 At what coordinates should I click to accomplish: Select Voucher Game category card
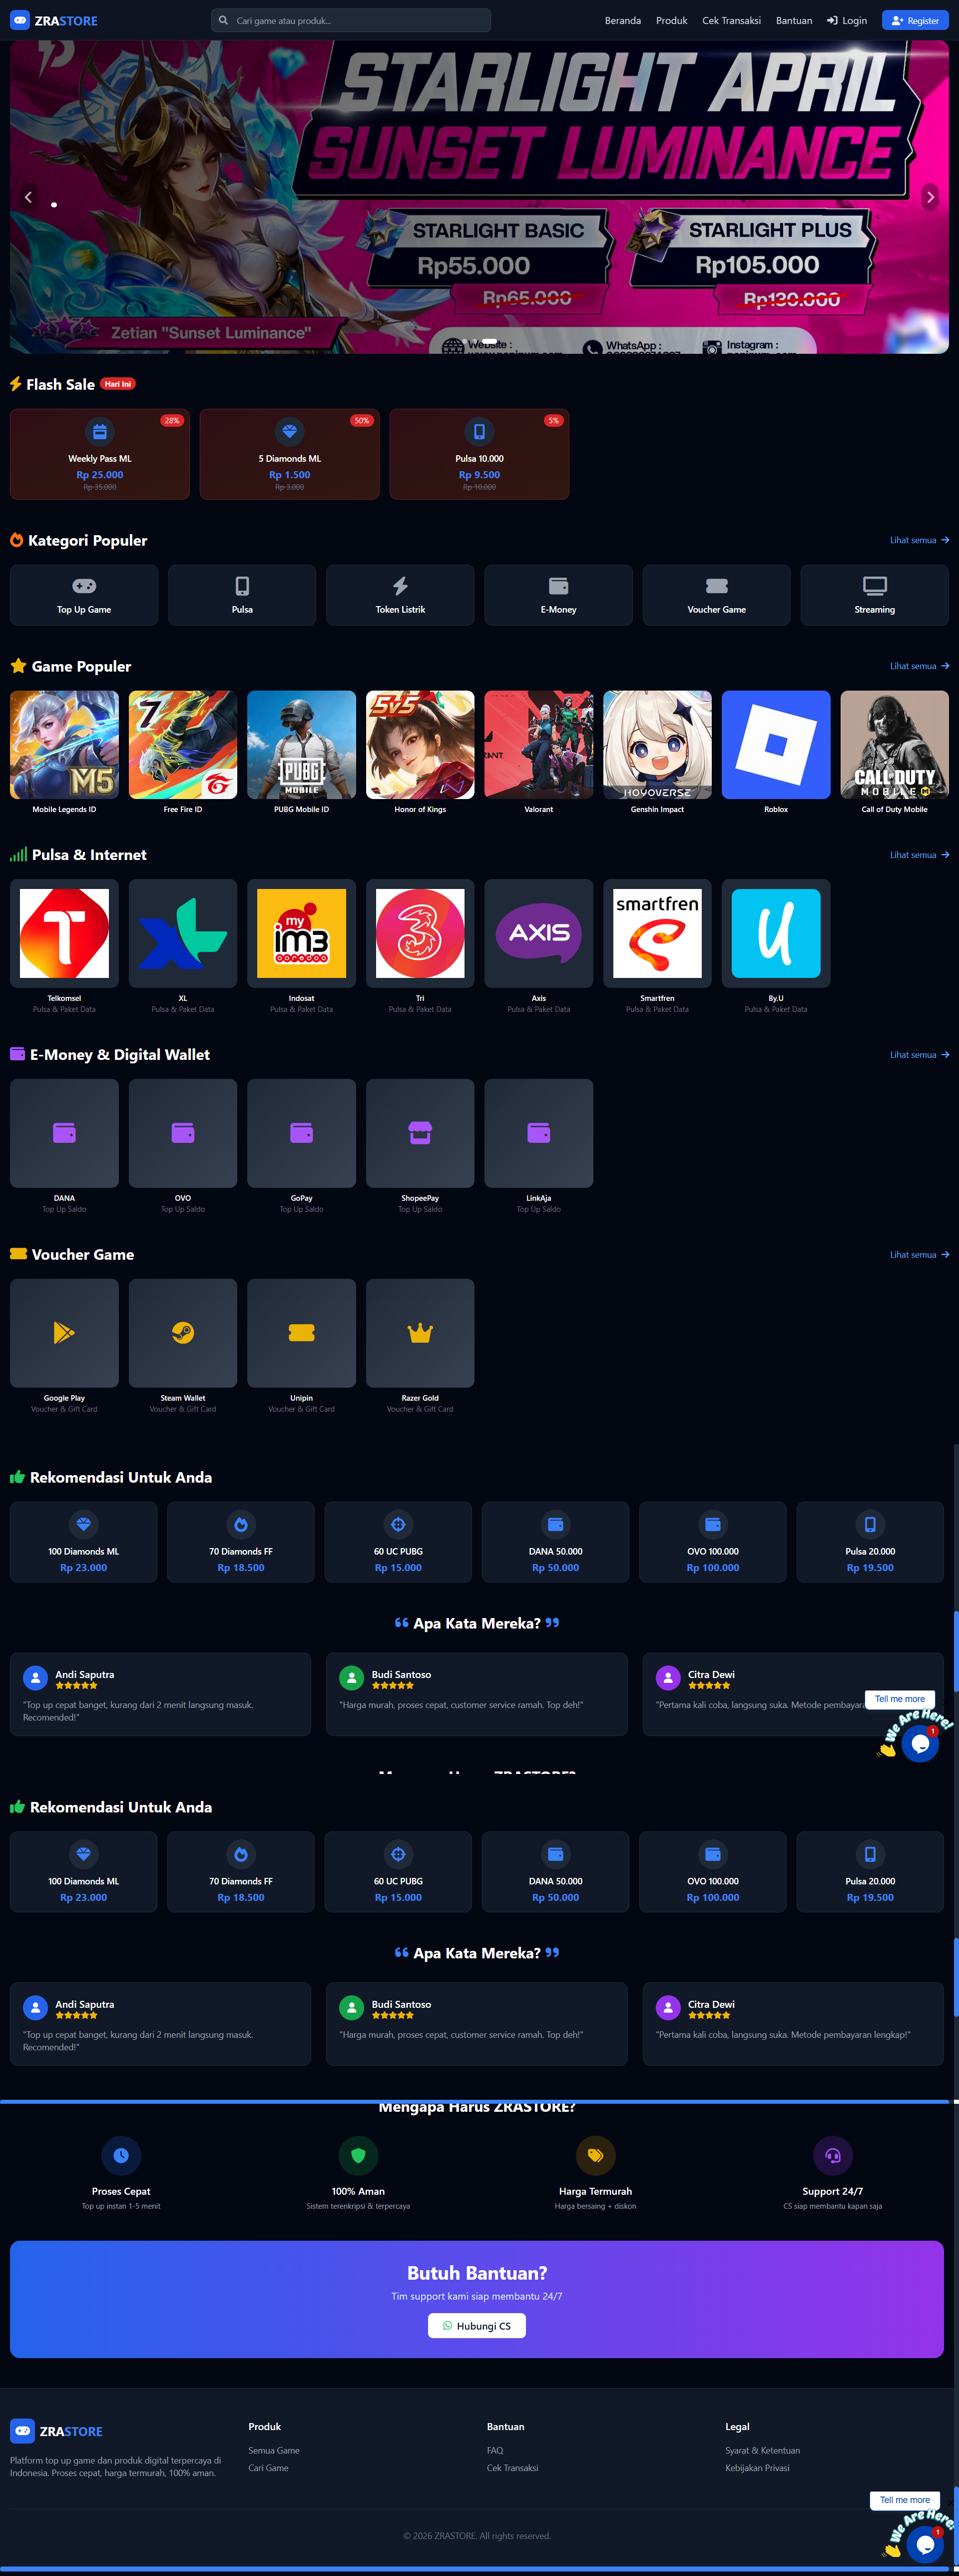(x=716, y=595)
